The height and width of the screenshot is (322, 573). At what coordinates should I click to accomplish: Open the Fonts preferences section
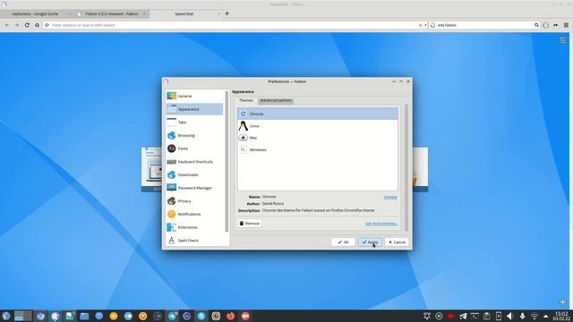tap(194, 148)
